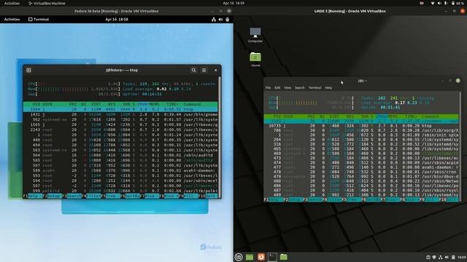Open the hamburger menu in Fedora terminal
Screen dimensions: 467x262
click(x=204, y=70)
